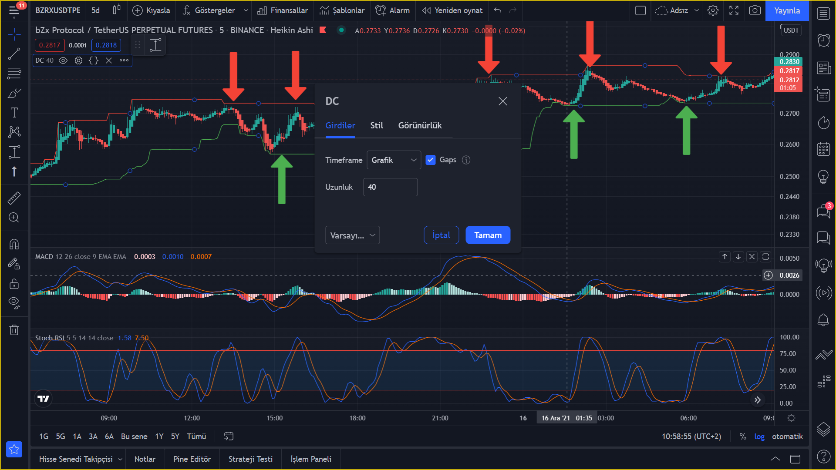
Task: Hide all drawings with eye icon
Action: (x=14, y=303)
